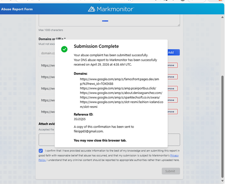Click the Abuse Report Form header title
The width and height of the screenshot is (225, 184).
(17, 9)
